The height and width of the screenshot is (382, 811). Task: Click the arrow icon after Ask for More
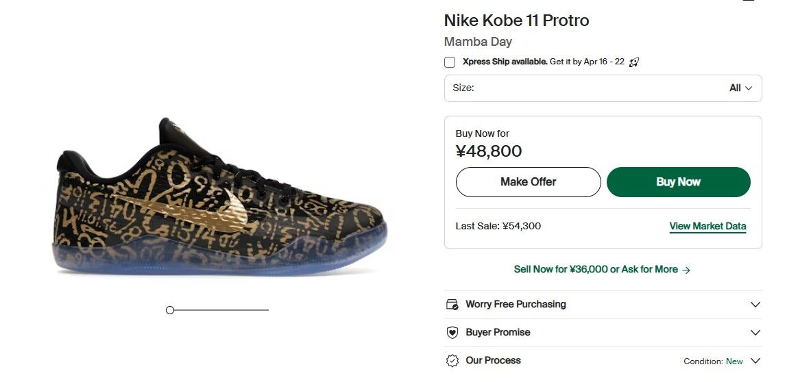(686, 270)
